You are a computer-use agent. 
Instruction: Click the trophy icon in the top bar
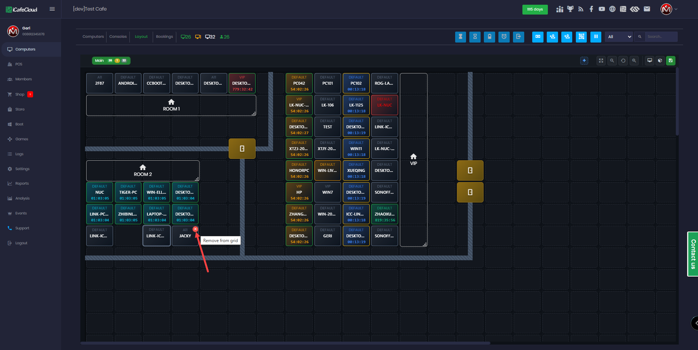point(570,9)
